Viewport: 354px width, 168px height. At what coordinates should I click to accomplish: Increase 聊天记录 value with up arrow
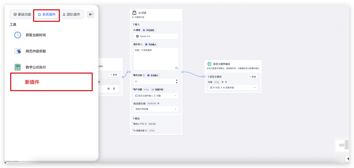point(177,80)
